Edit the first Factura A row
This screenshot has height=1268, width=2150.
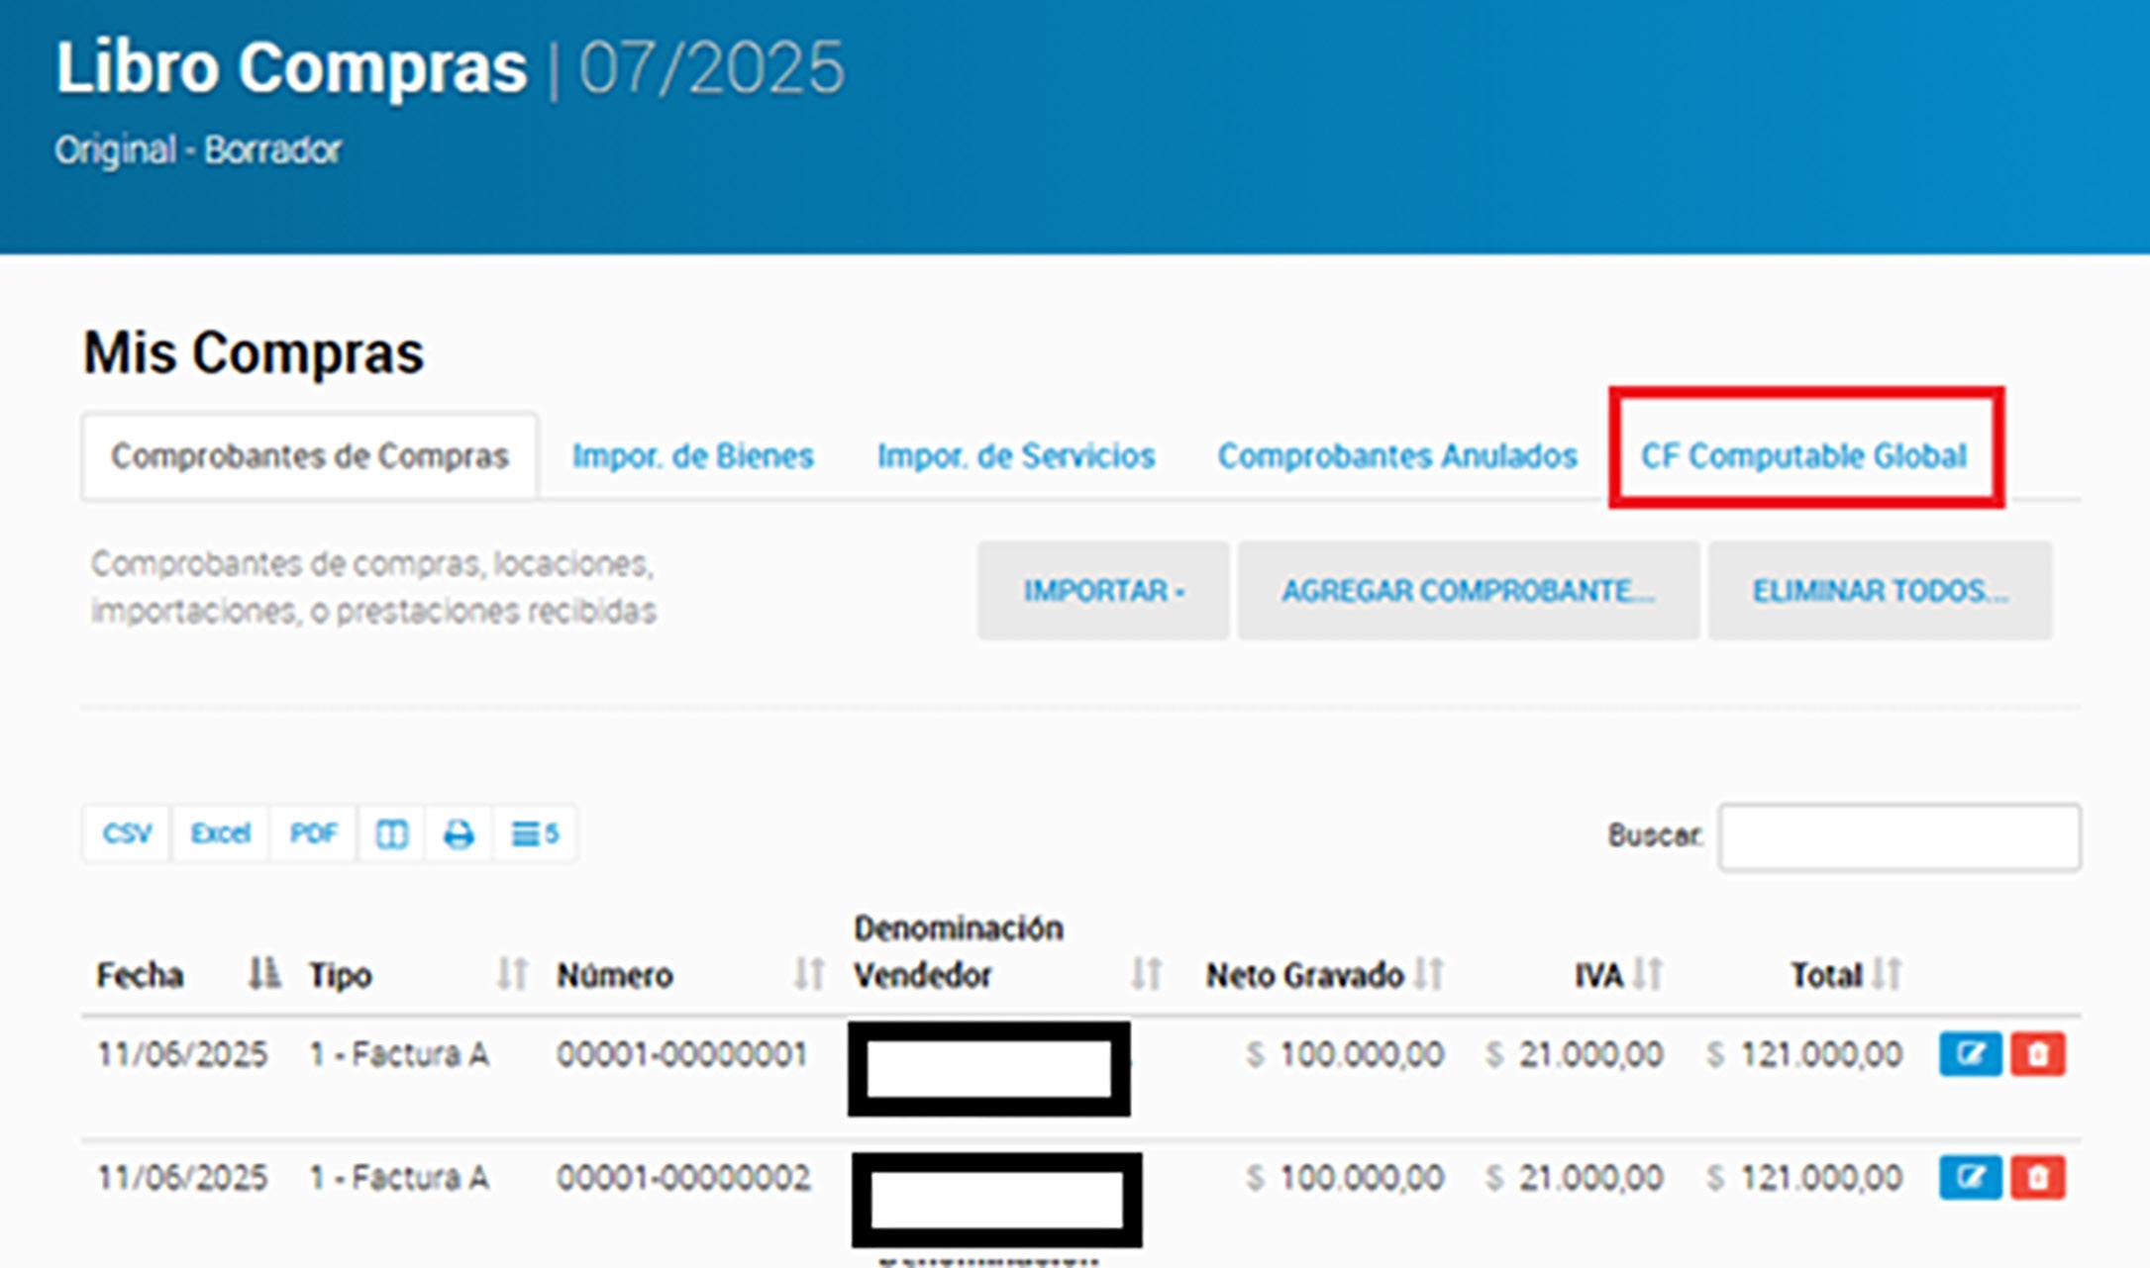pyautogui.click(x=1970, y=1054)
